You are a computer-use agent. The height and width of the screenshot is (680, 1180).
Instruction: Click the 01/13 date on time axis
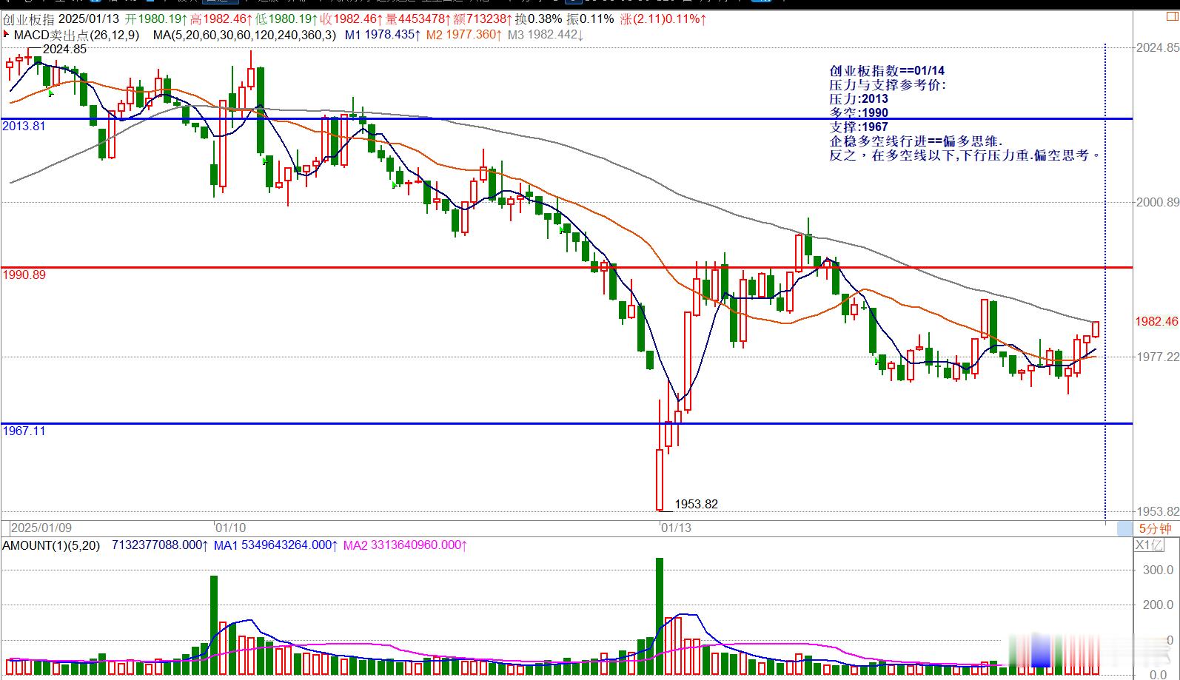676,528
